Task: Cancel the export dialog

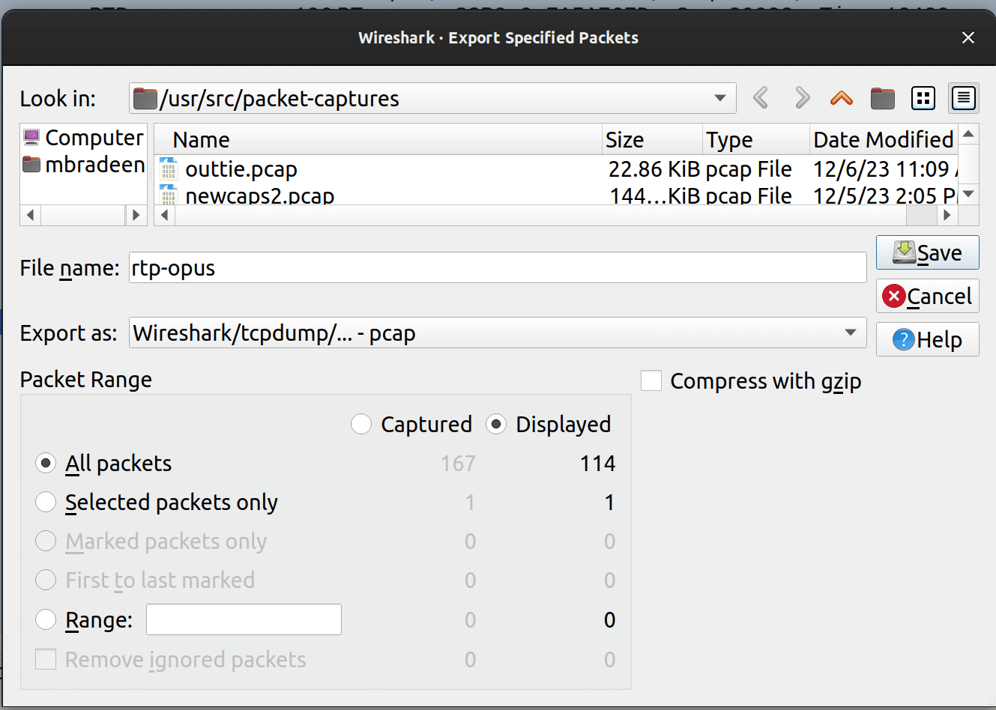Action: 928,296
